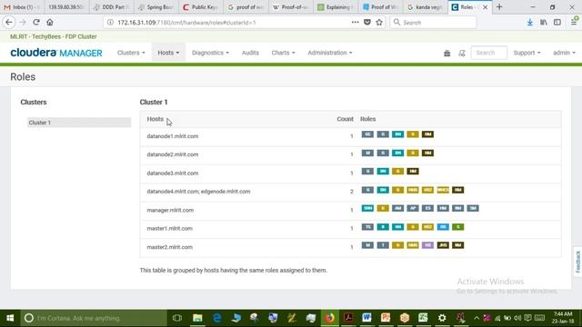Expand the Diagnostics dropdown menu

(210, 53)
